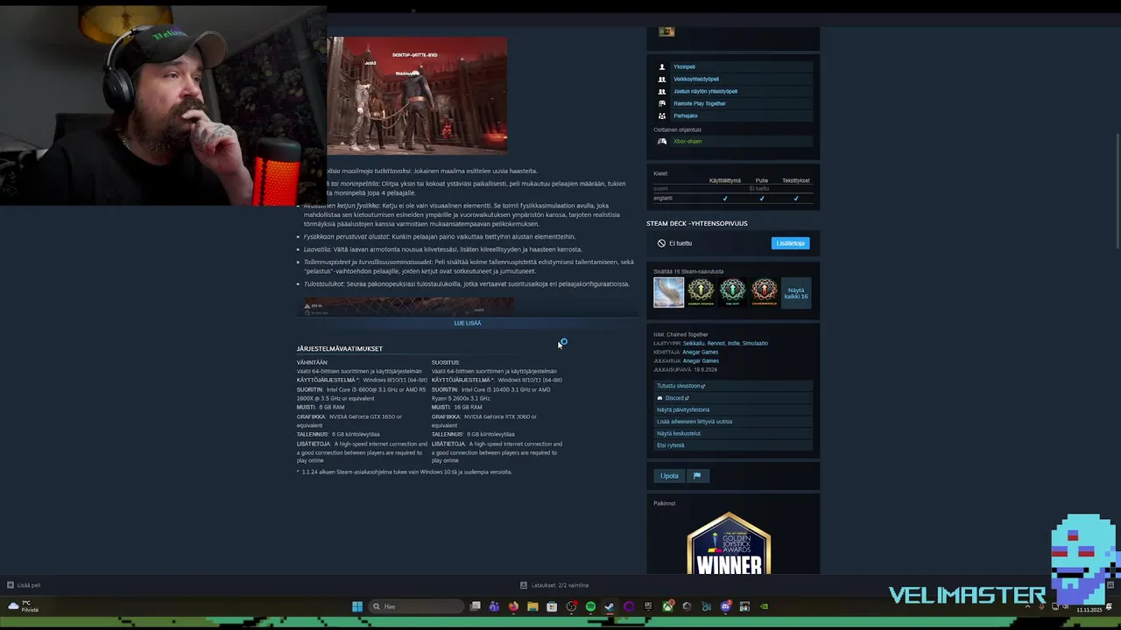Open Steam Deck Lisätietoja button

pyautogui.click(x=790, y=243)
